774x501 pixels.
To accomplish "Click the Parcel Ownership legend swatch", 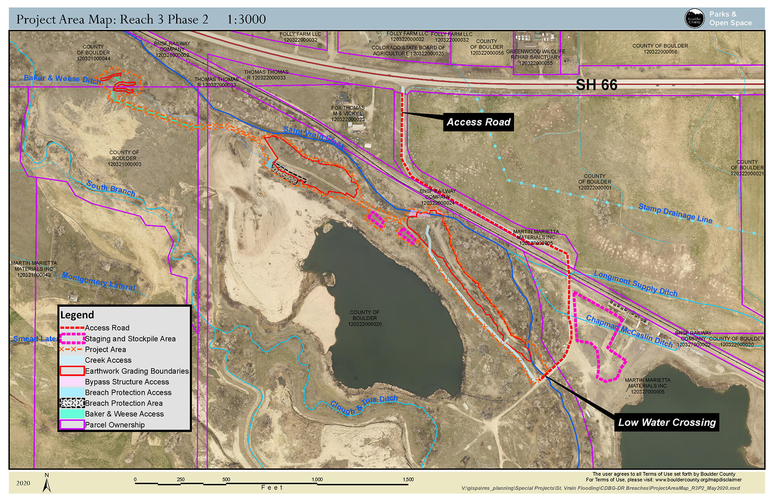I will 72,425.
